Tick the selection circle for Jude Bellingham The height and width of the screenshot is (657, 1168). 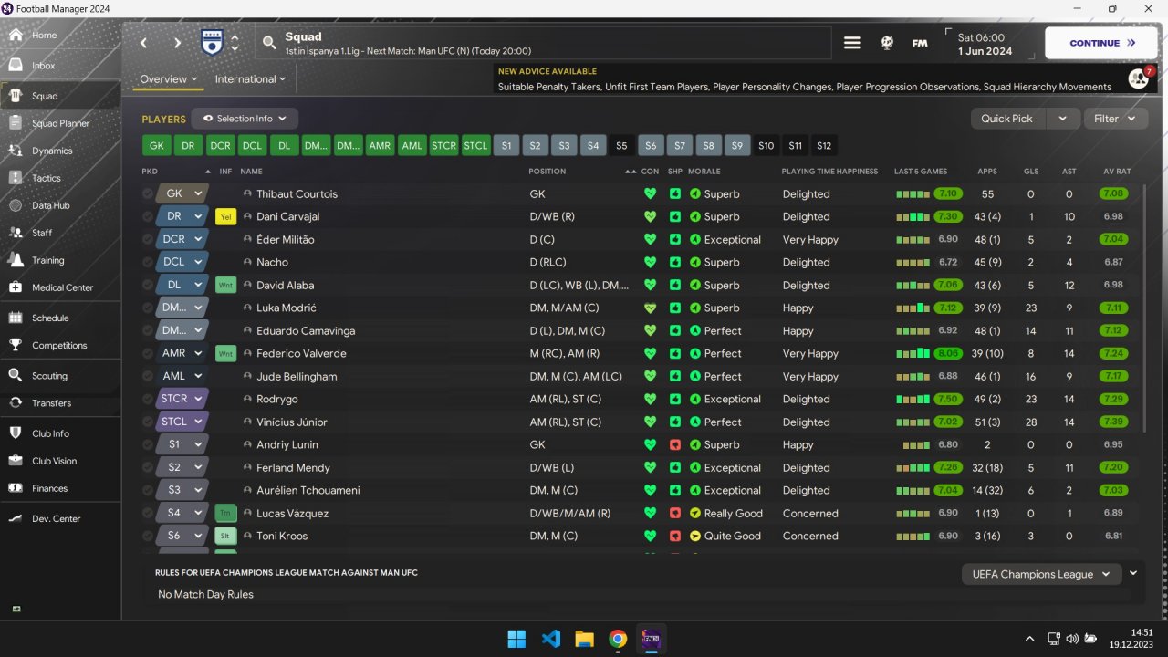[x=148, y=376]
